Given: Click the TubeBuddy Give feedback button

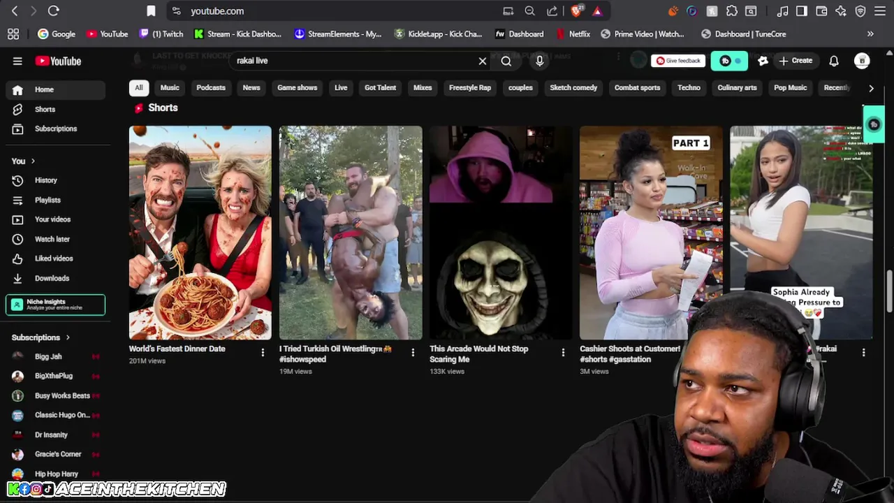Looking at the screenshot, I should pyautogui.click(x=678, y=61).
